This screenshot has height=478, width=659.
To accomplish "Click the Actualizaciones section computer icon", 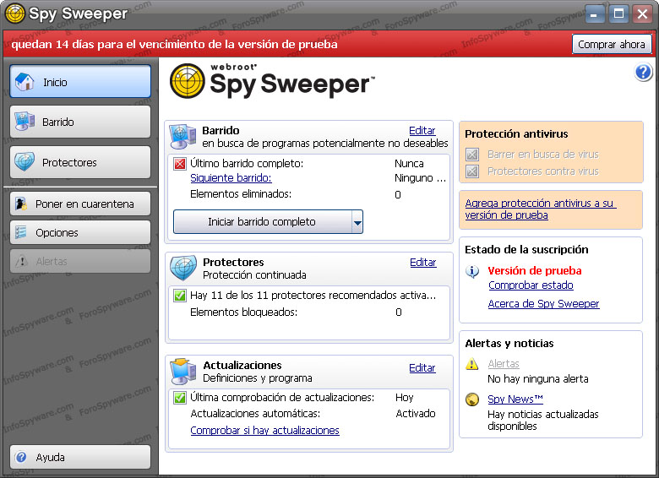I will [x=183, y=371].
